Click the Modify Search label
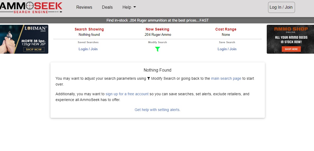 [157, 42]
